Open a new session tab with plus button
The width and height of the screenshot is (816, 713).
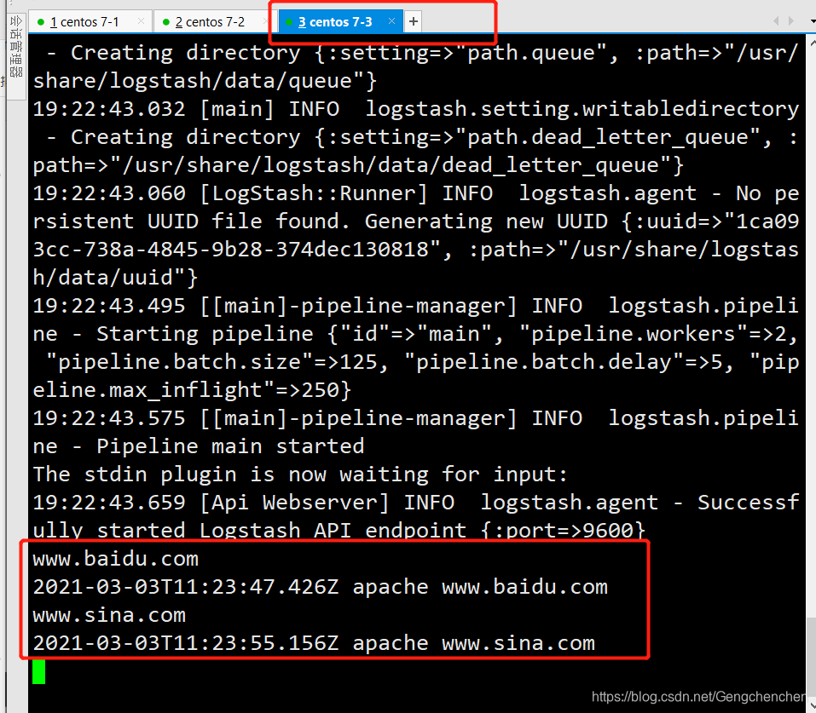click(414, 21)
